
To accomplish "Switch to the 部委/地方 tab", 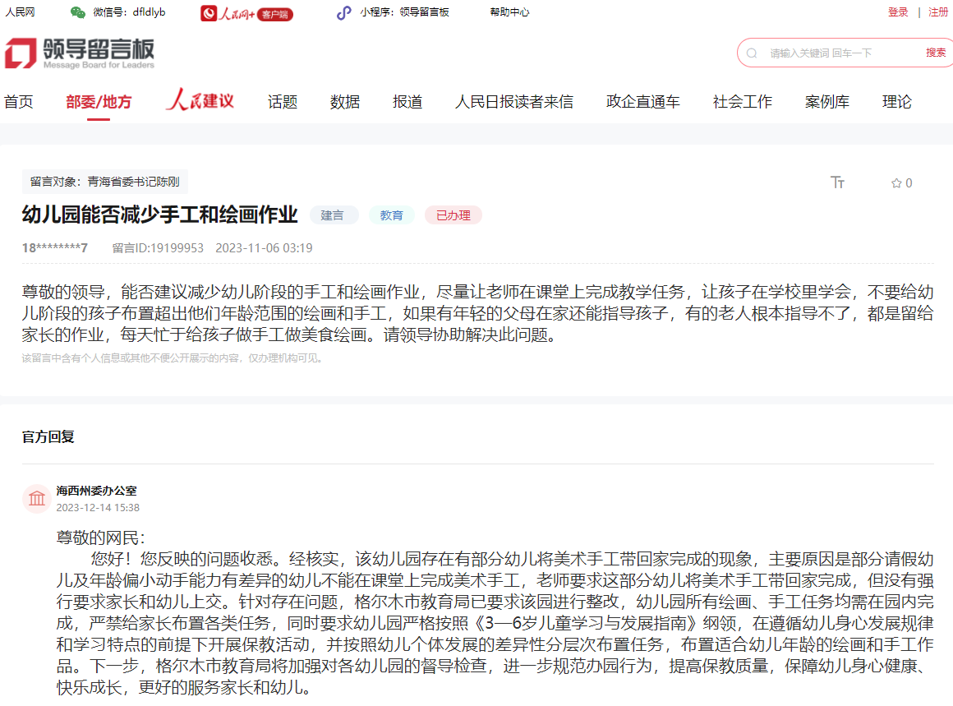I will [99, 102].
